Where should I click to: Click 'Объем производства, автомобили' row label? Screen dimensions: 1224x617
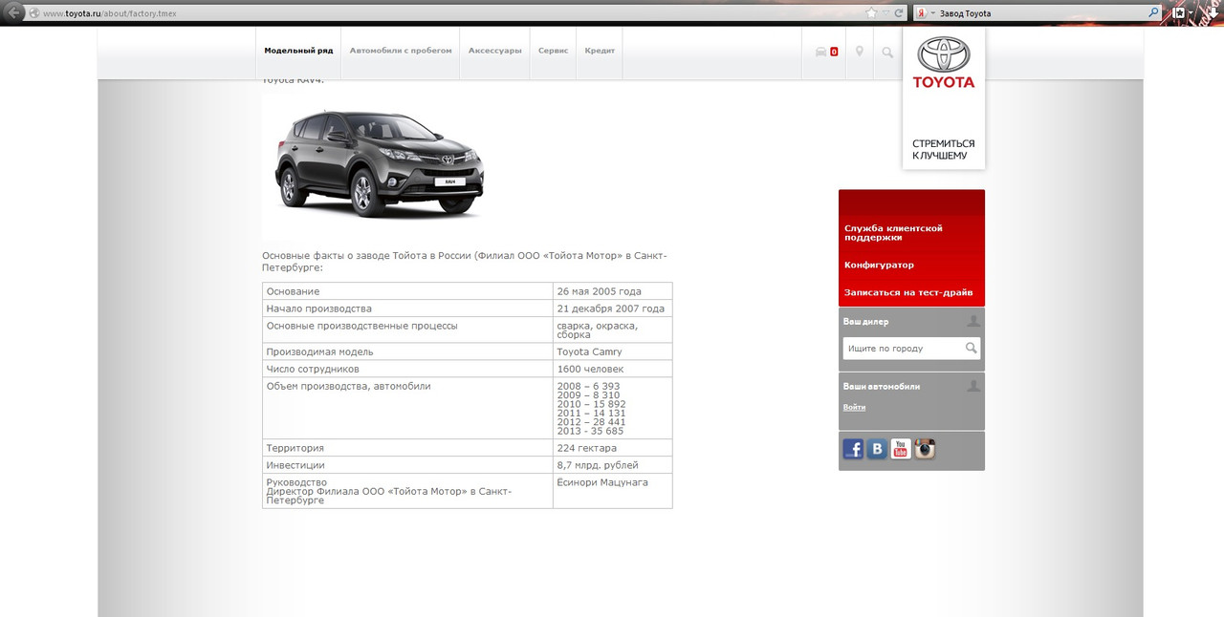[349, 386]
